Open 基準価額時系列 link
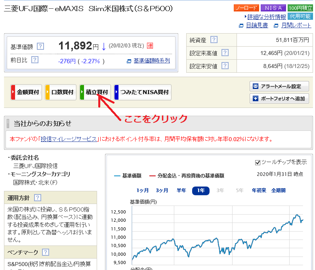This screenshot has height=270, width=315. pyautogui.click(x=152, y=61)
